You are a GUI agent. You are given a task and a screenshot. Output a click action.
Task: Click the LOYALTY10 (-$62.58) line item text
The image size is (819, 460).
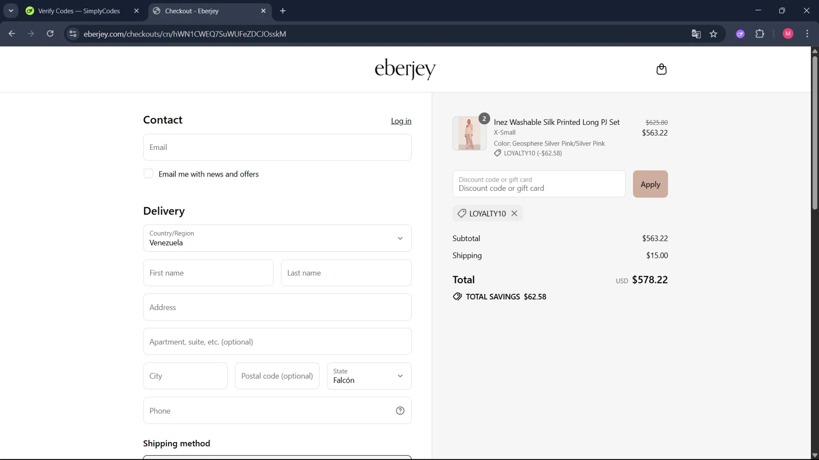click(x=533, y=153)
